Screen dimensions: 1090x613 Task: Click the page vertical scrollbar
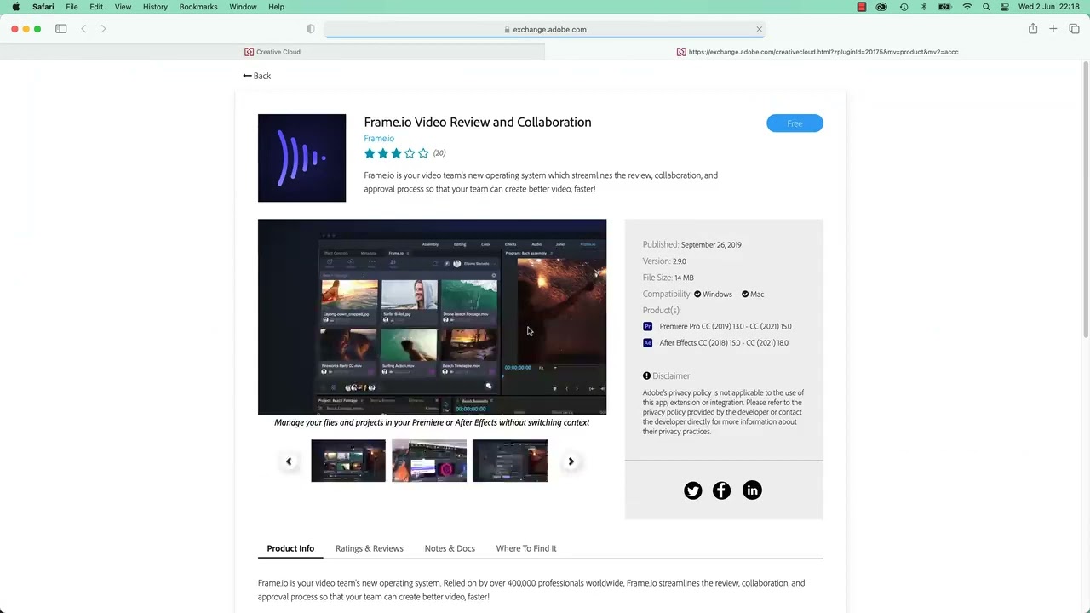1085,200
